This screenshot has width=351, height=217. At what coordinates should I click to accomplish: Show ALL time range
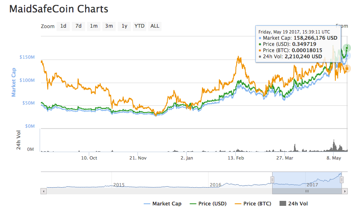pos(155,26)
